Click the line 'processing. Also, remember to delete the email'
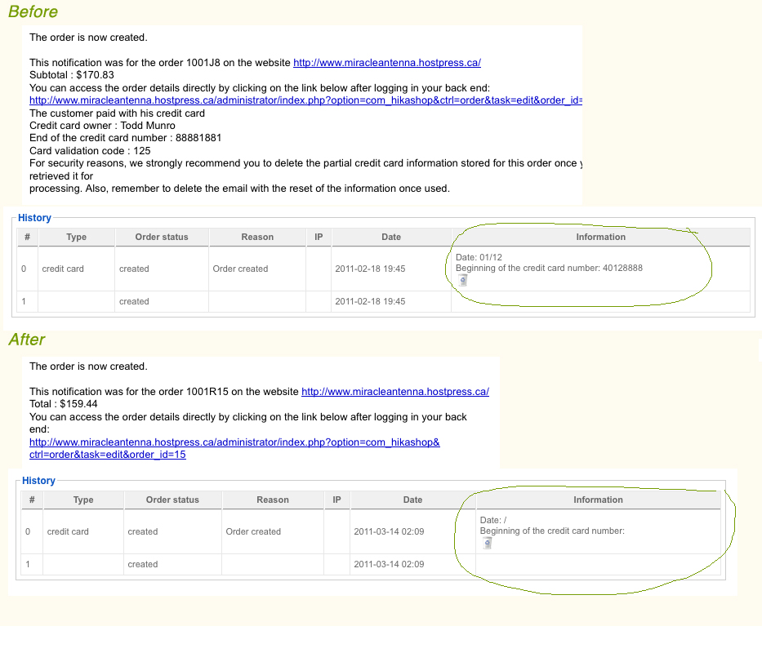Screen dimensions: 762x653 coord(239,189)
